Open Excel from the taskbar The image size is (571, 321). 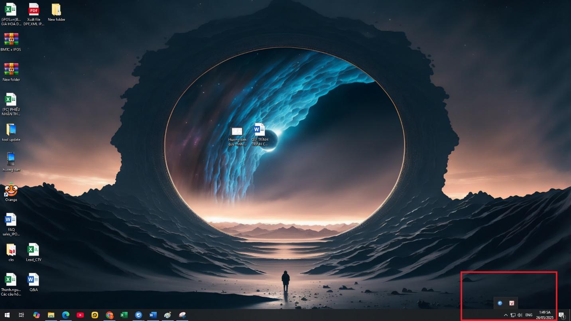click(x=124, y=315)
